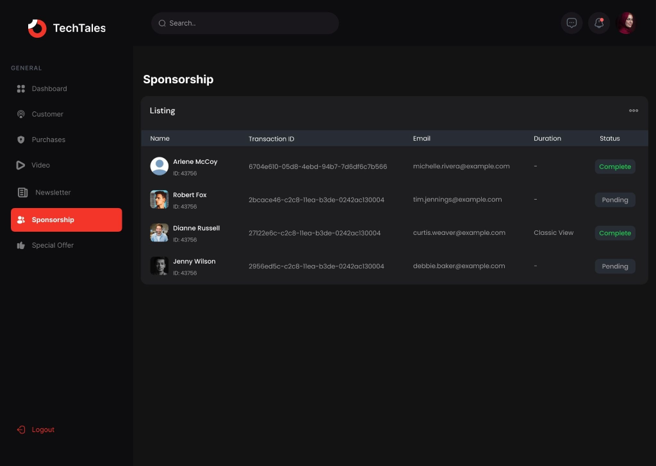Click the Dashboard grid icon

pos(21,88)
